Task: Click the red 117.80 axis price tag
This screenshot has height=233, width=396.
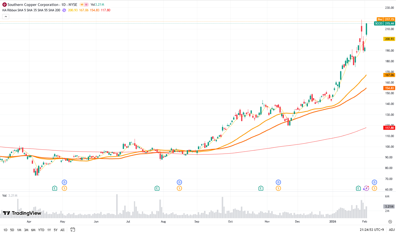Action: [389, 128]
